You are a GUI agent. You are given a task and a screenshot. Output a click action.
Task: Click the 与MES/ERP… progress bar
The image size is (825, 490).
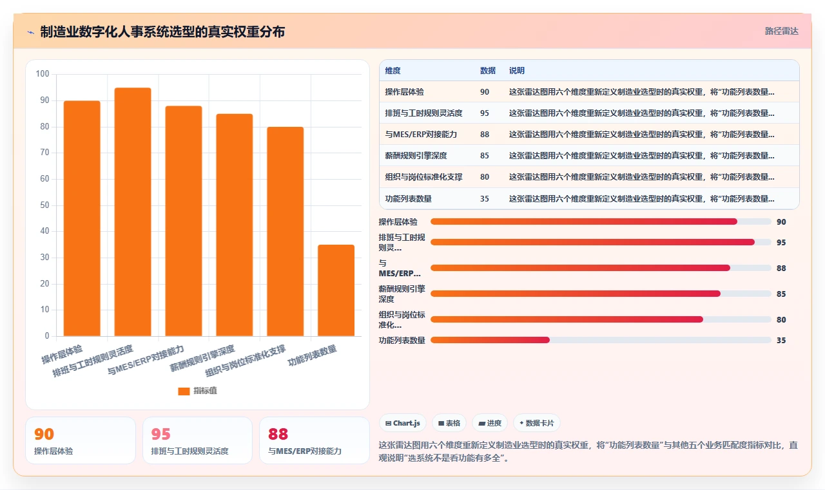[601, 268]
